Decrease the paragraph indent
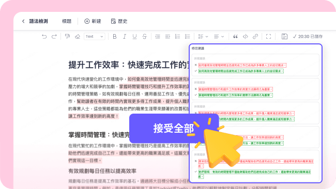The height and width of the screenshot is (189, 336). (158, 36)
